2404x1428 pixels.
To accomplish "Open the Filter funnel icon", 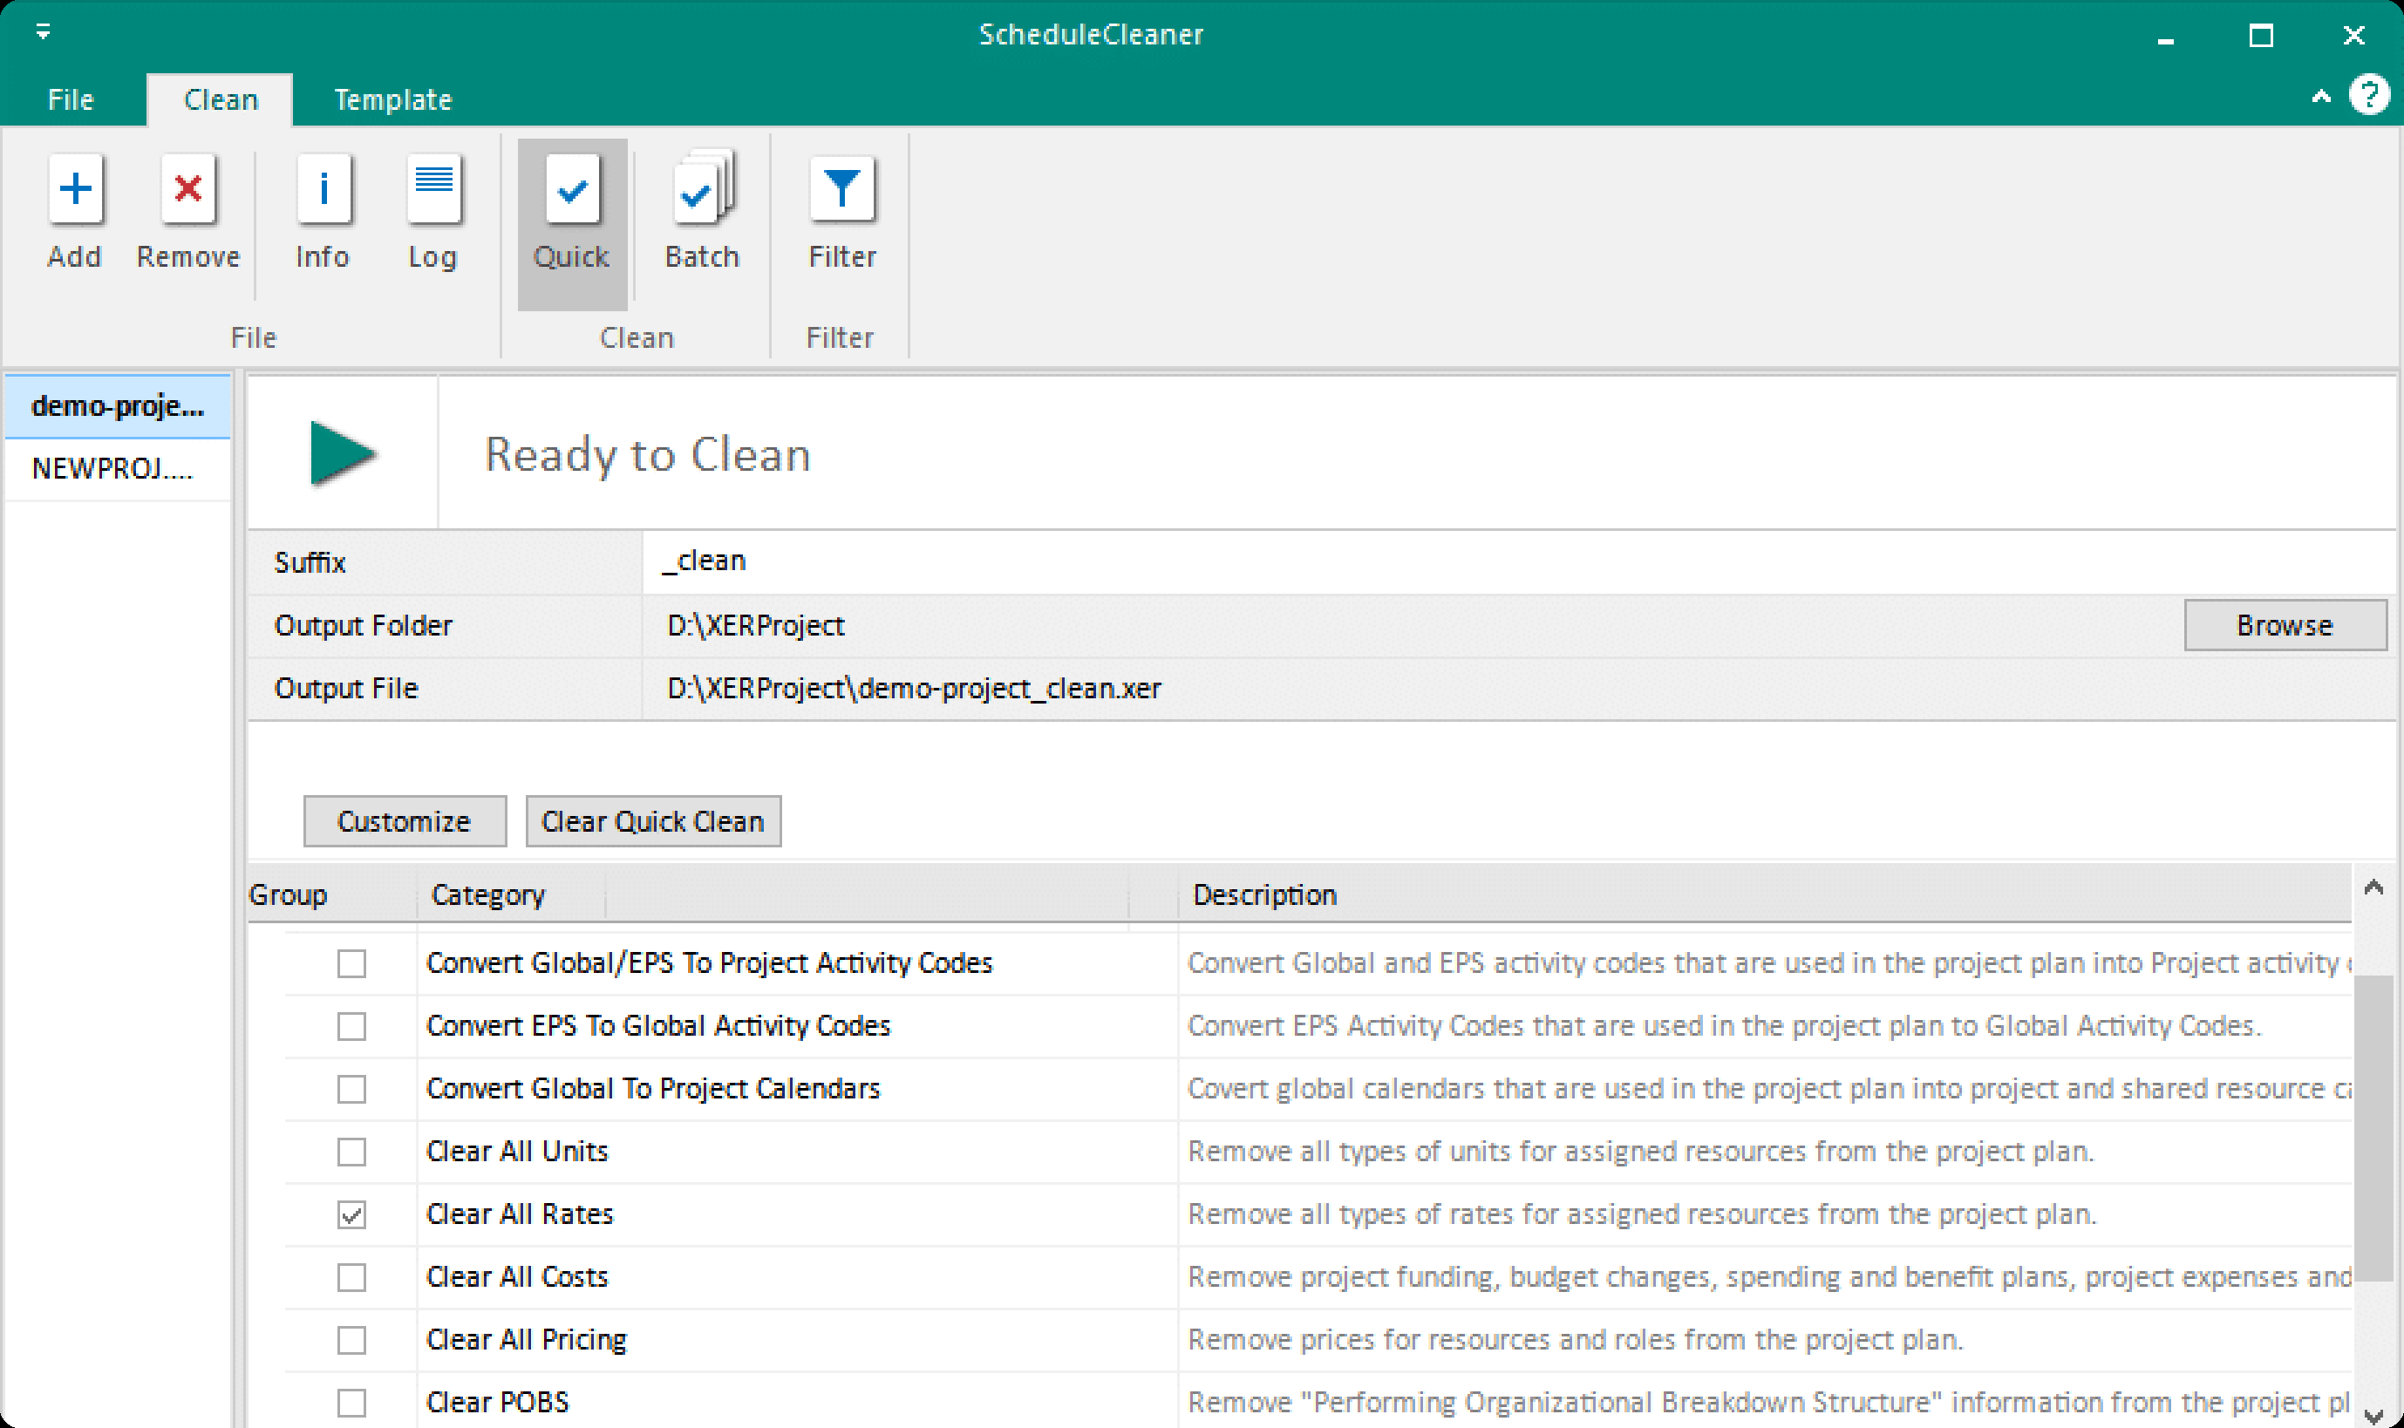I will (x=842, y=191).
